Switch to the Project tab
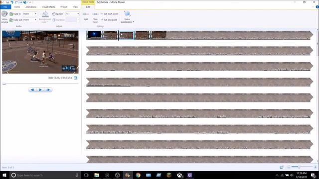Viewport: 319px width, 179px height. 64,7
